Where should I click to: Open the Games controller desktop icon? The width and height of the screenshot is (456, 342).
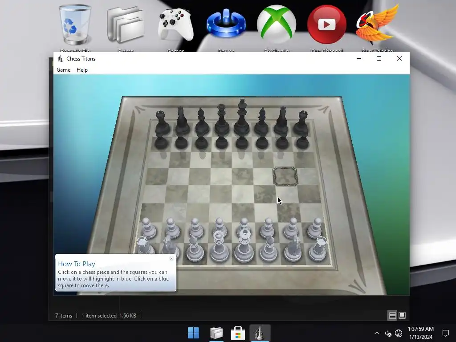[x=175, y=28]
